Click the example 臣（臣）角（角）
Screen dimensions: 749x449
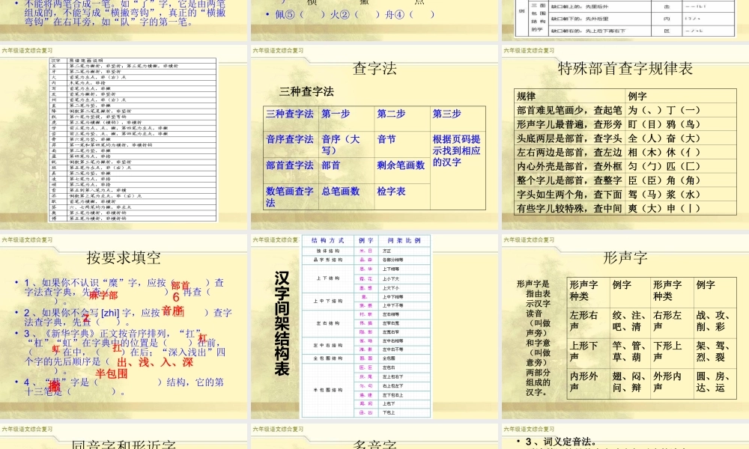tap(664, 180)
